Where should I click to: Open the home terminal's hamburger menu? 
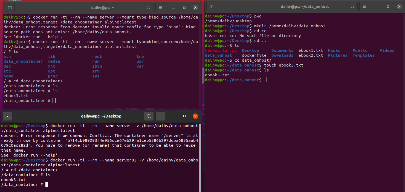pos(160,7)
